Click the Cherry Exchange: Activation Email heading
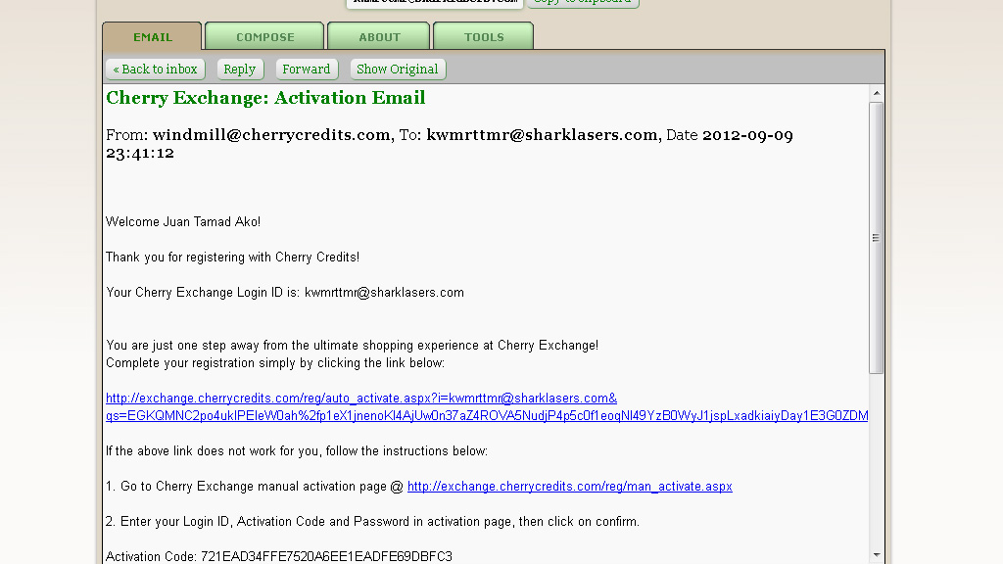 [x=265, y=98]
